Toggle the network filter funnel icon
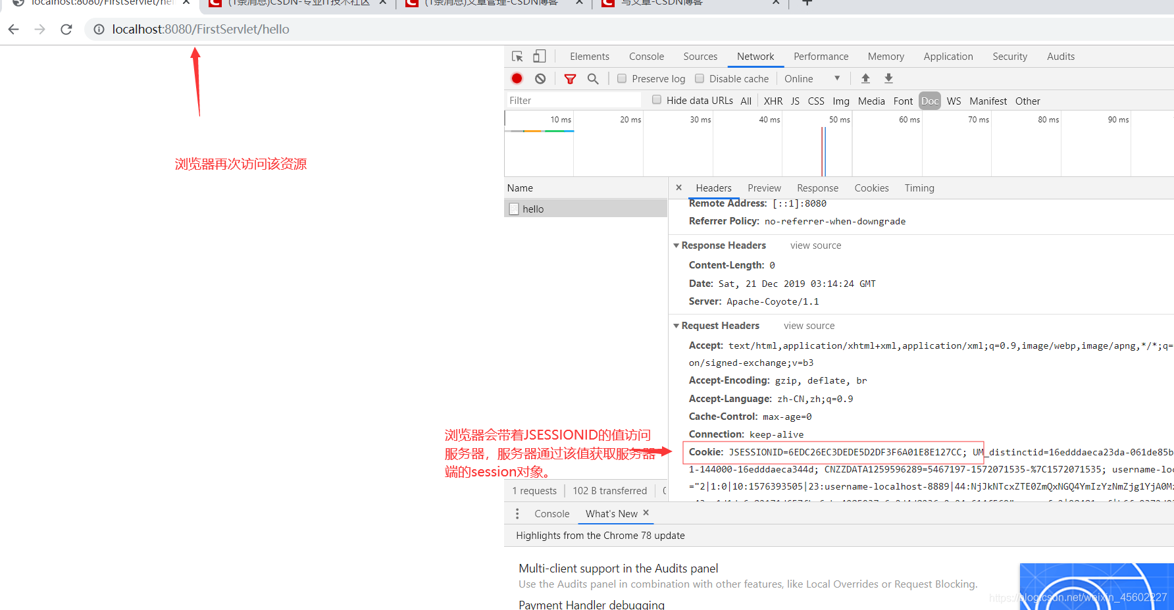The width and height of the screenshot is (1174, 610). pos(570,79)
